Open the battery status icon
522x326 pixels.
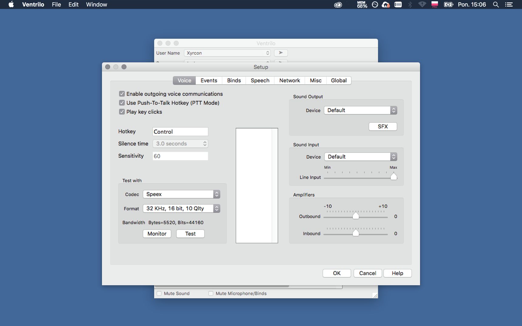(448, 5)
